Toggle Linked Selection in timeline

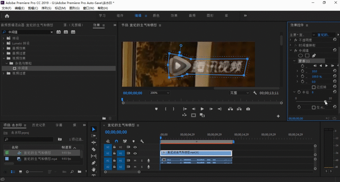click(x=125, y=141)
